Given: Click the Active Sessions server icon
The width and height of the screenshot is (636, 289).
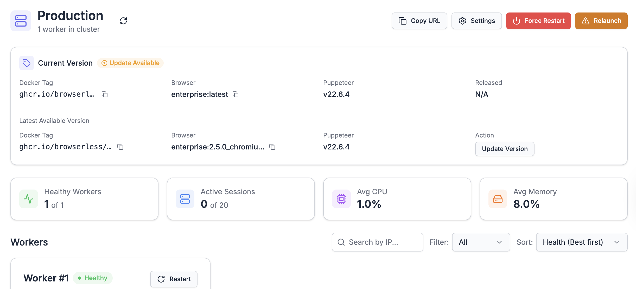Looking at the screenshot, I should pos(185,199).
